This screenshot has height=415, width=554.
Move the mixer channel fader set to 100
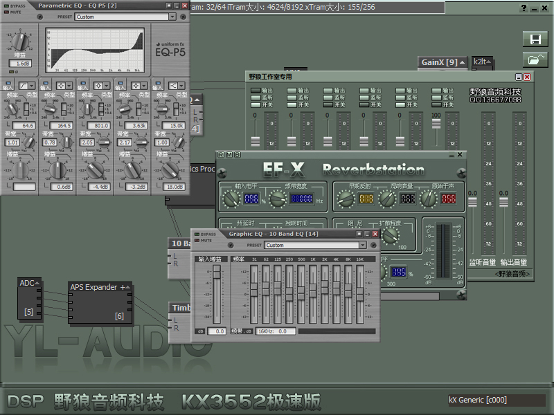(x=436, y=124)
